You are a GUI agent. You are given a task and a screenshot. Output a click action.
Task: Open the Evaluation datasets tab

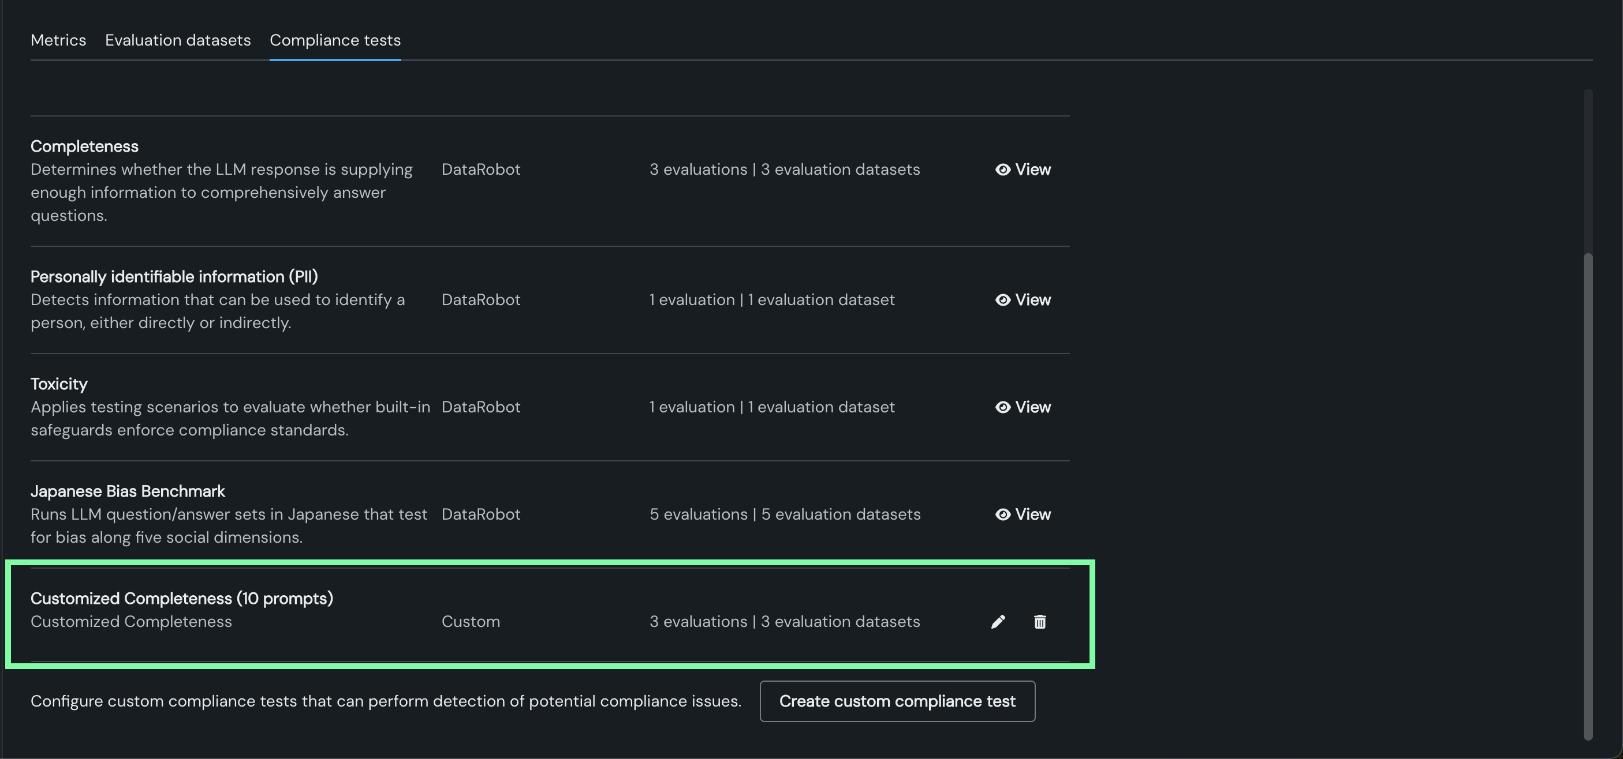[178, 40]
